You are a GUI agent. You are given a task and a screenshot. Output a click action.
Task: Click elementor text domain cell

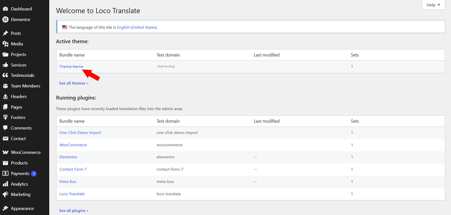click(x=165, y=157)
